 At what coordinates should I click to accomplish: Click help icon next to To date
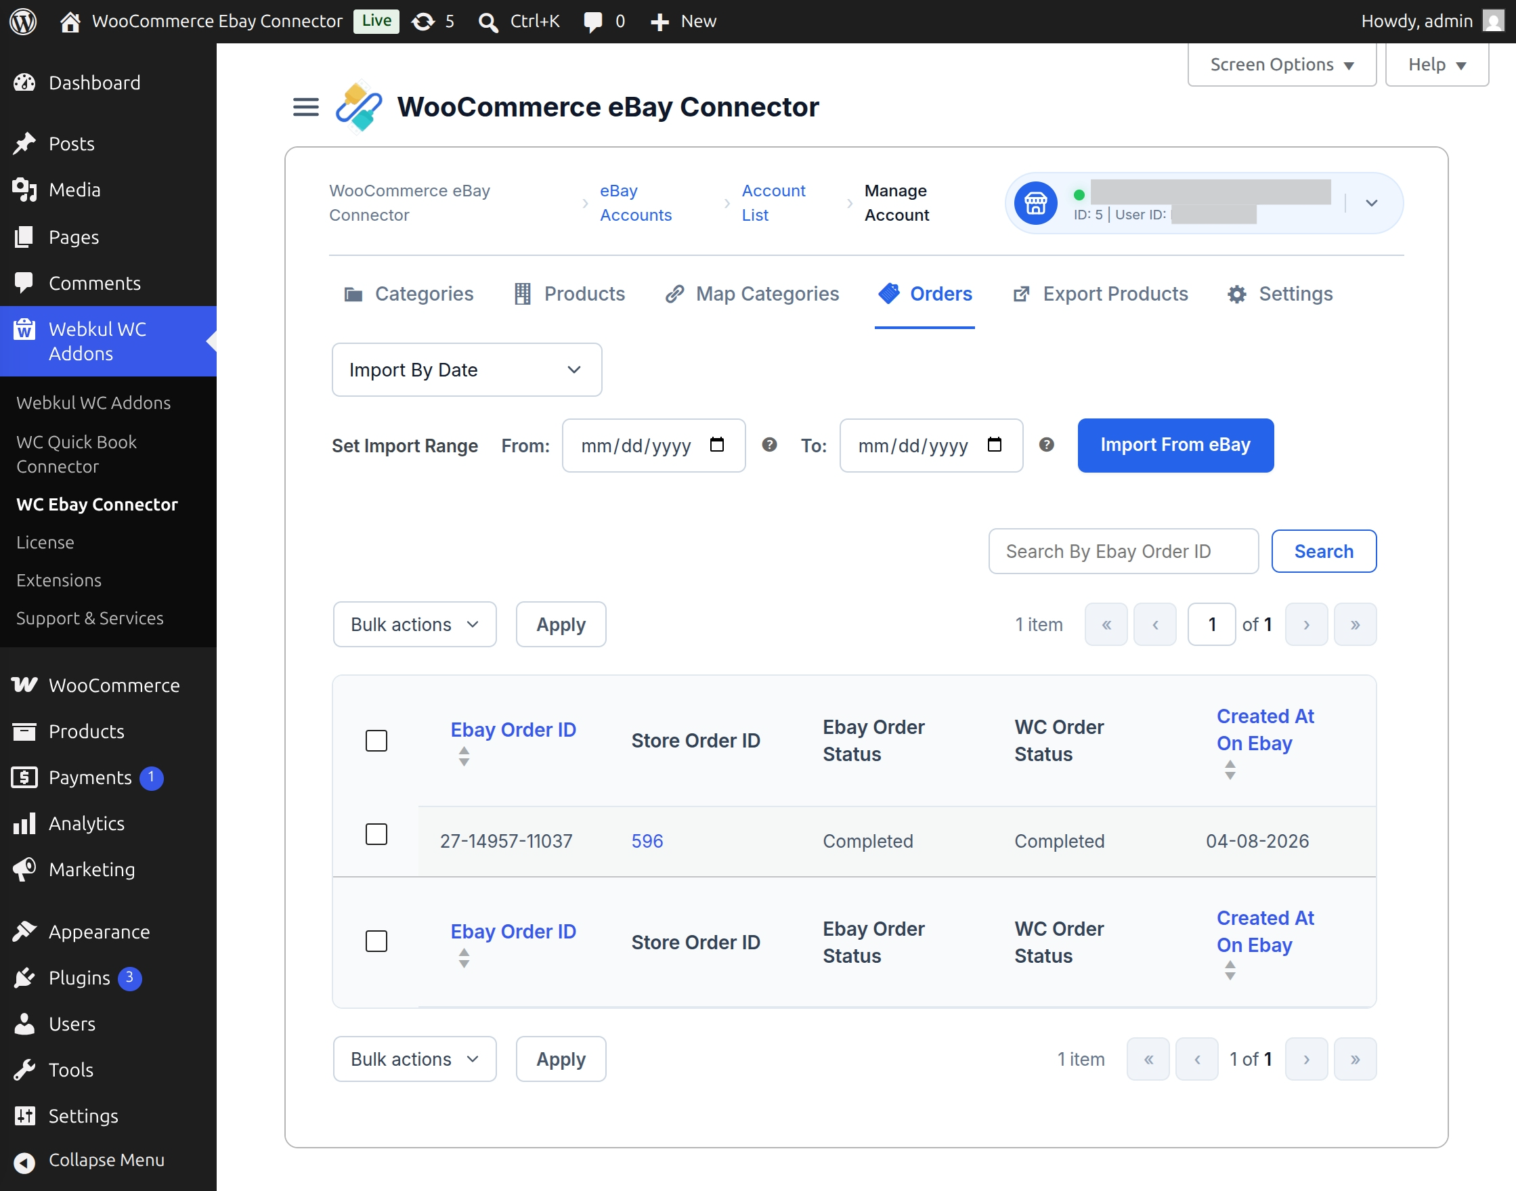point(1046,445)
